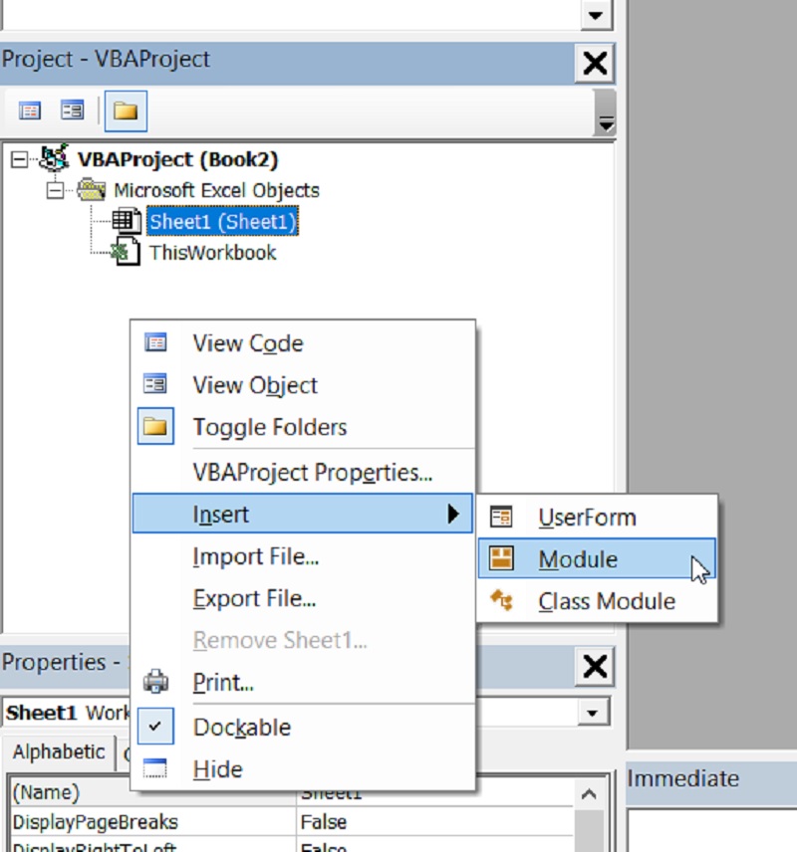797x852 pixels.
Task: Click the Print icon in context menu
Action: pos(156,683)
